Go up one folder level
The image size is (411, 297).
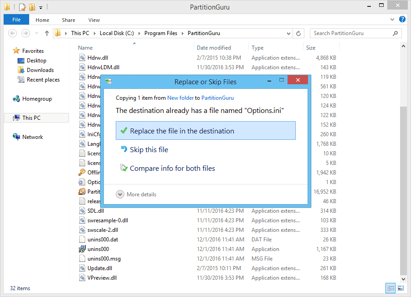click(x=46, y=33)
